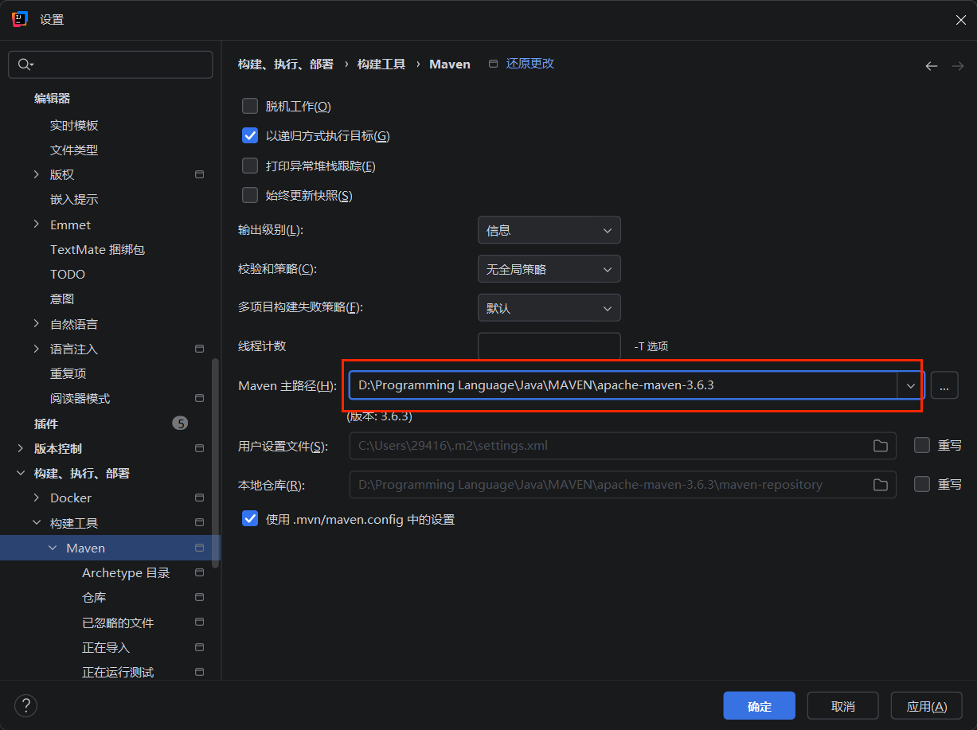Viewport: 977px width, 730px height.
Task: Click the 插件 update count badge
Action: click(x=181, y=424)
